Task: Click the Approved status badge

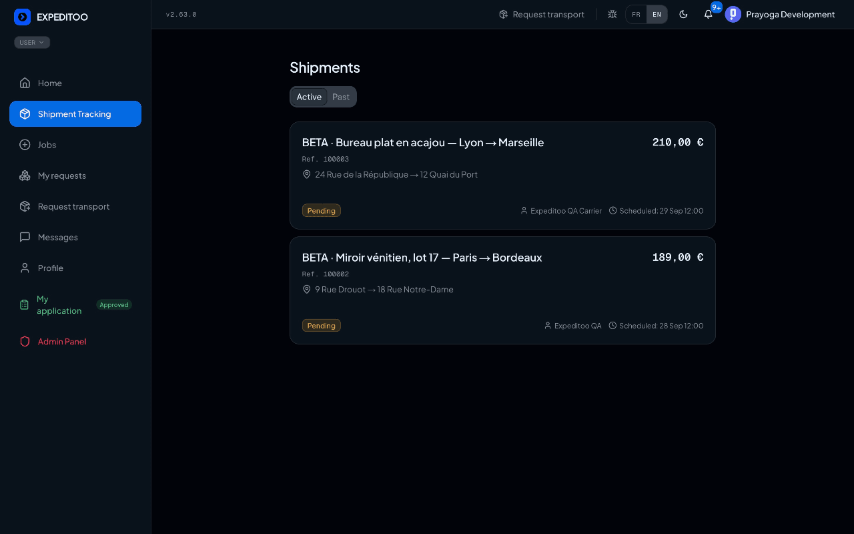Action: coord(114,305)
